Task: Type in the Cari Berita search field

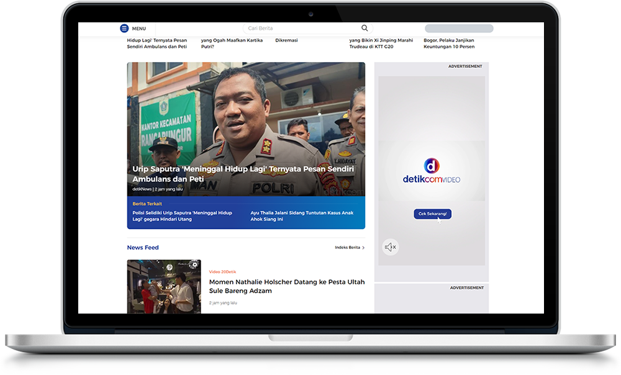Action: tap(298, 29)
